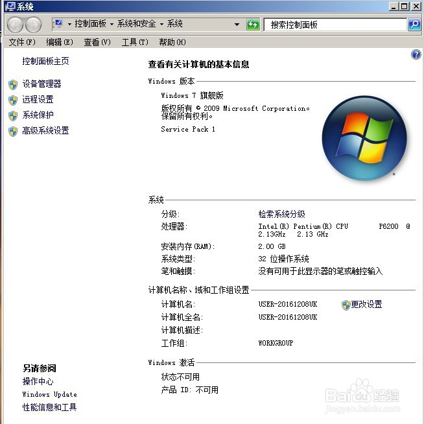Click the shield icon beside 设备管理器

[13, 84]
